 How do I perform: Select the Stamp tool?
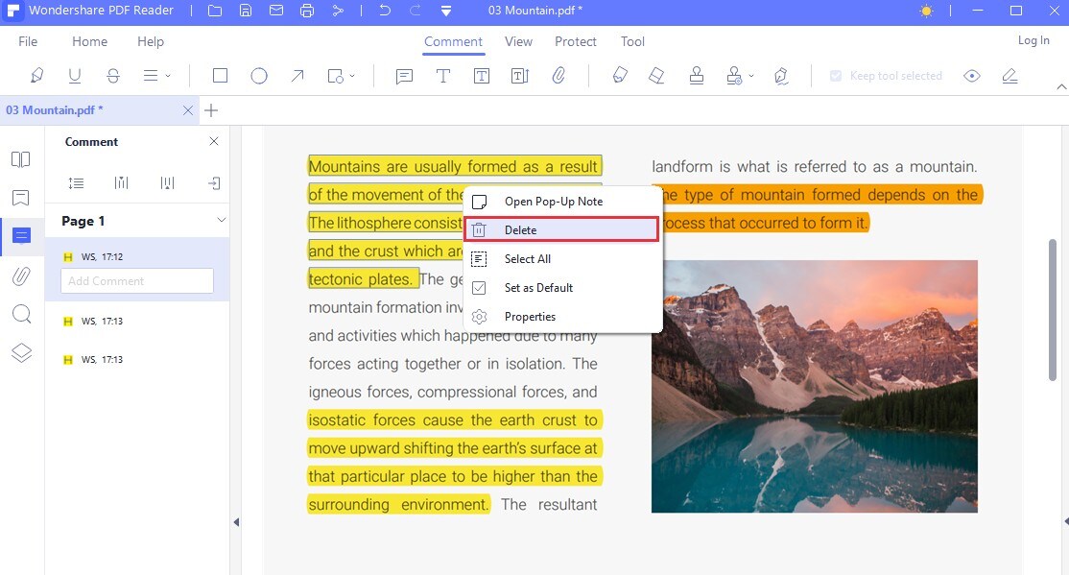[x=698, y=75]
